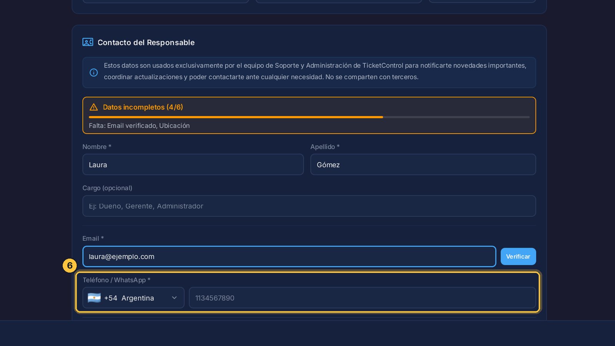
Task: Click the Cargo (opcional) input field
Action: 309,206
